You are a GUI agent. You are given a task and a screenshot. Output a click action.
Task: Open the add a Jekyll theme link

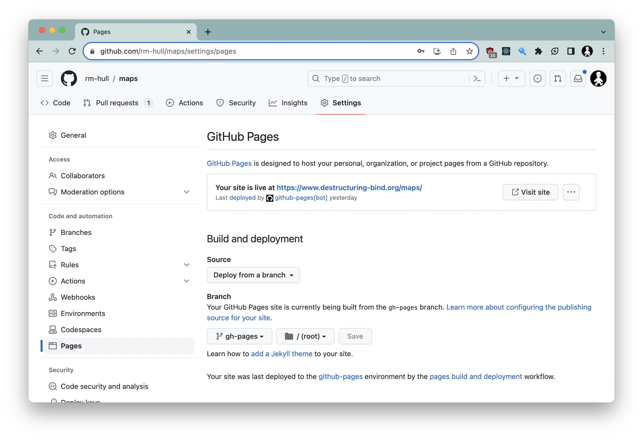[x=281, y=354]
